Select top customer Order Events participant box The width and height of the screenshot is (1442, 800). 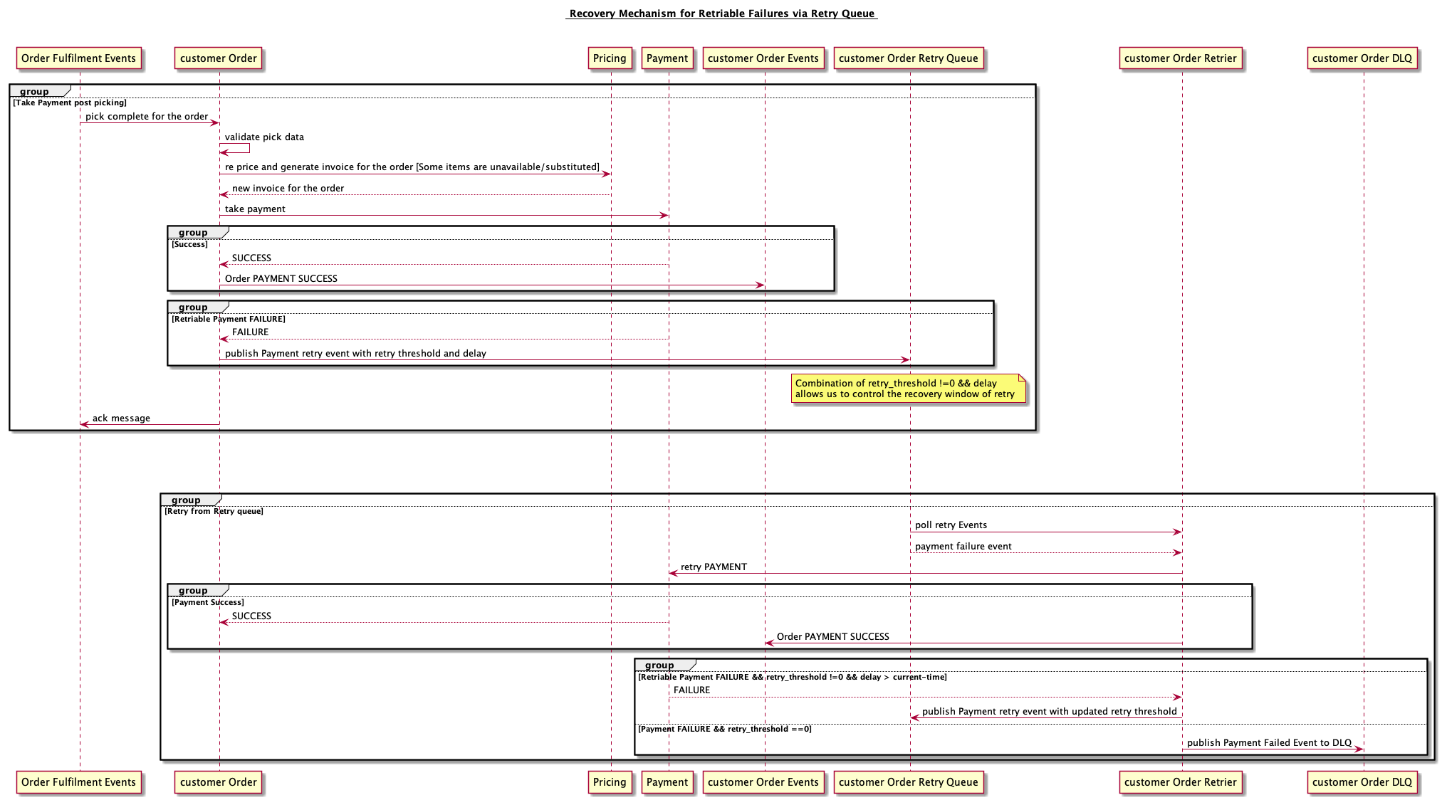pyautogui.click(x=763, y=58)
